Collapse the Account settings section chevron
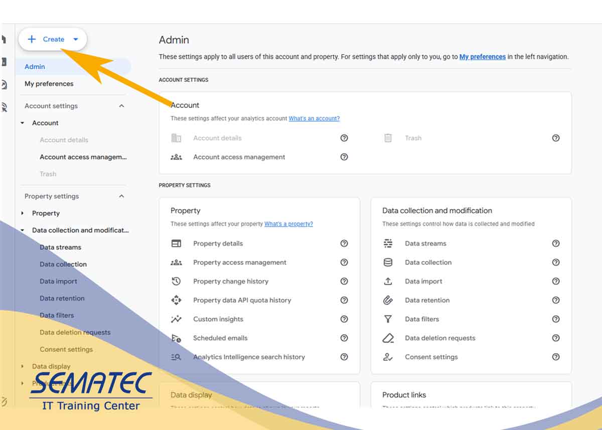 (121, 106)
